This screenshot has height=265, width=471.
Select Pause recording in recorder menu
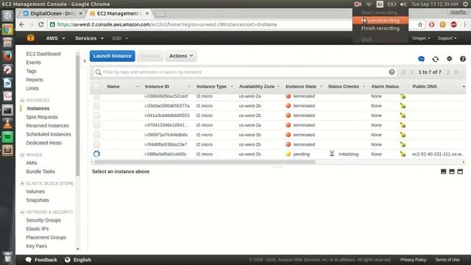380,21
